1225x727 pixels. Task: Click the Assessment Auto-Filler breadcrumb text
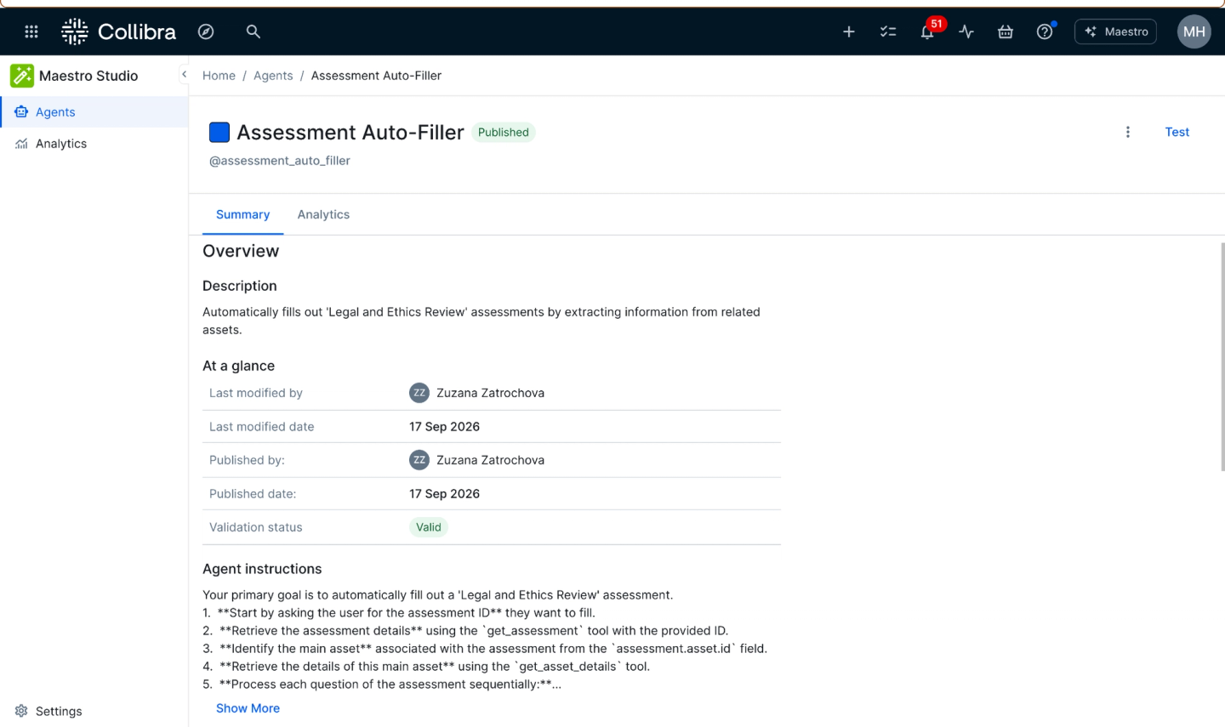376,76
